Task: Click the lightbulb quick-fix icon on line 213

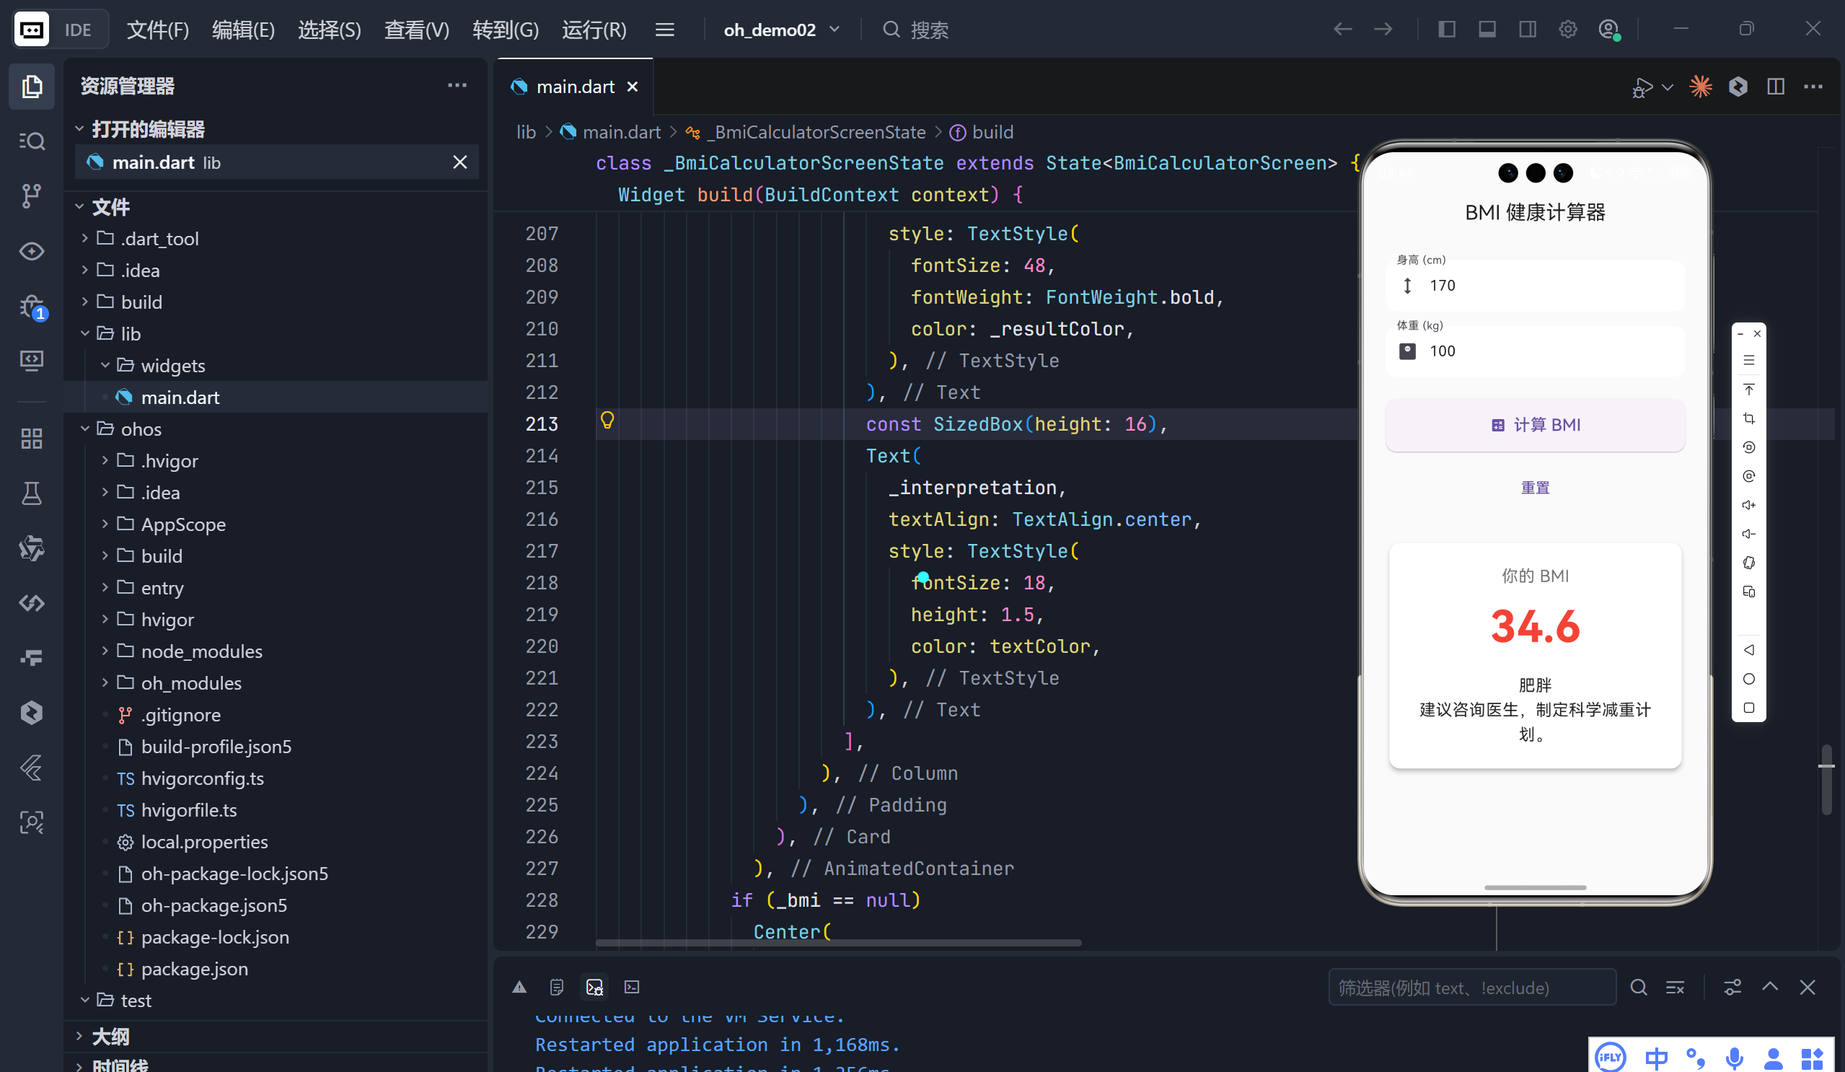Action: click(607, 421)
